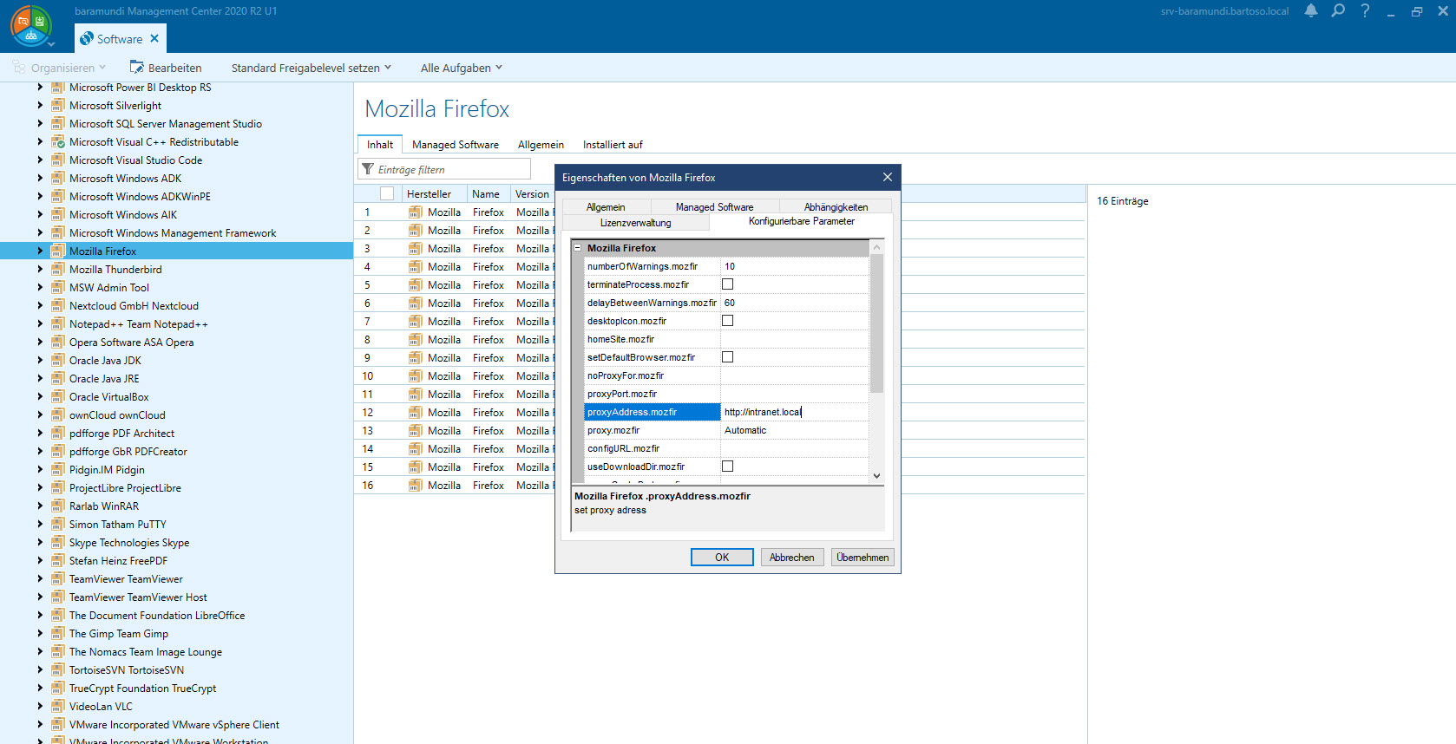Click the baramundi logo icon

pos(30,25)
